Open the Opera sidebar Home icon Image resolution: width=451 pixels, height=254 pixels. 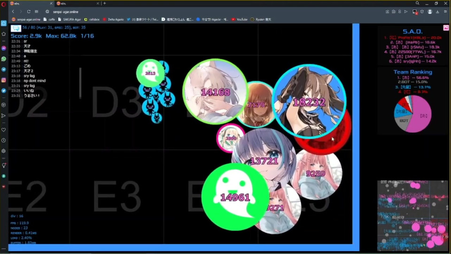4,24
